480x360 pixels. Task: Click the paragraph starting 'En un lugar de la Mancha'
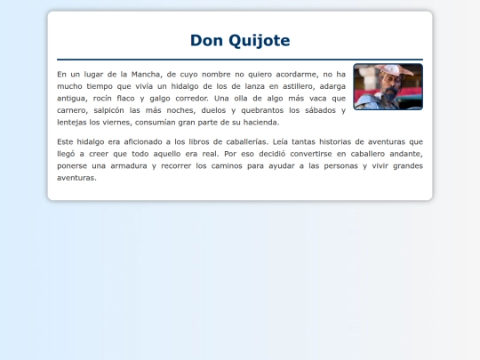(x=202, y=99)
